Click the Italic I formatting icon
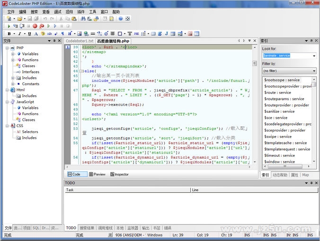 pos(19,34)
